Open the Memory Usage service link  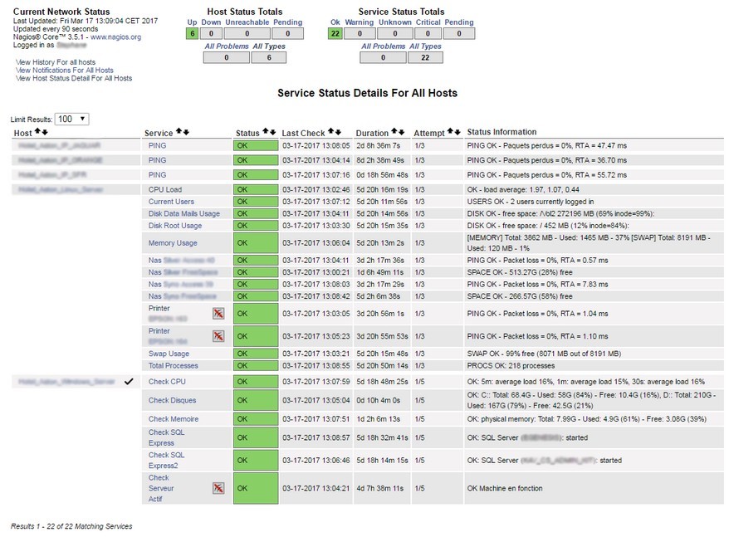click(173, 243)
